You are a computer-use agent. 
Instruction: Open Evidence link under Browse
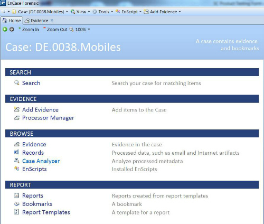[34, 144]
